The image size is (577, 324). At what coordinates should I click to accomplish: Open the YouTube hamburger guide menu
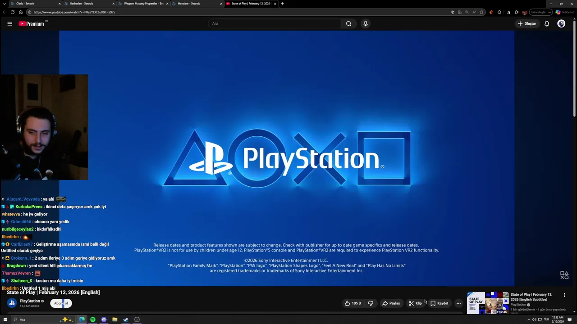coord(9,23)
